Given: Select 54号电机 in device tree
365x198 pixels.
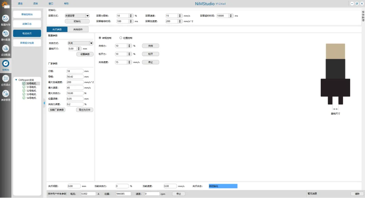Looking at the screenshot, I should pos(31,98).
